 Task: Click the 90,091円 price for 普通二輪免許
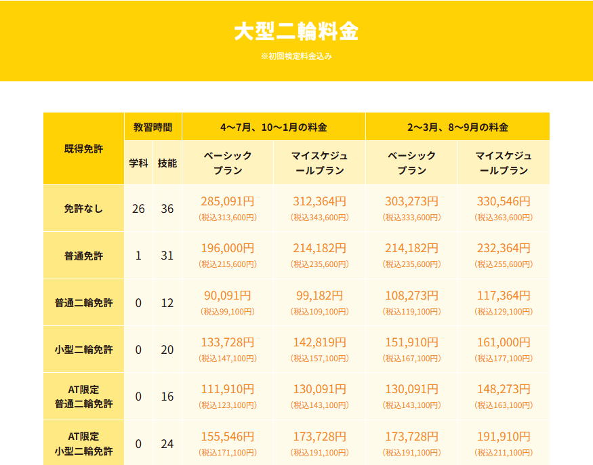[228, 296]
